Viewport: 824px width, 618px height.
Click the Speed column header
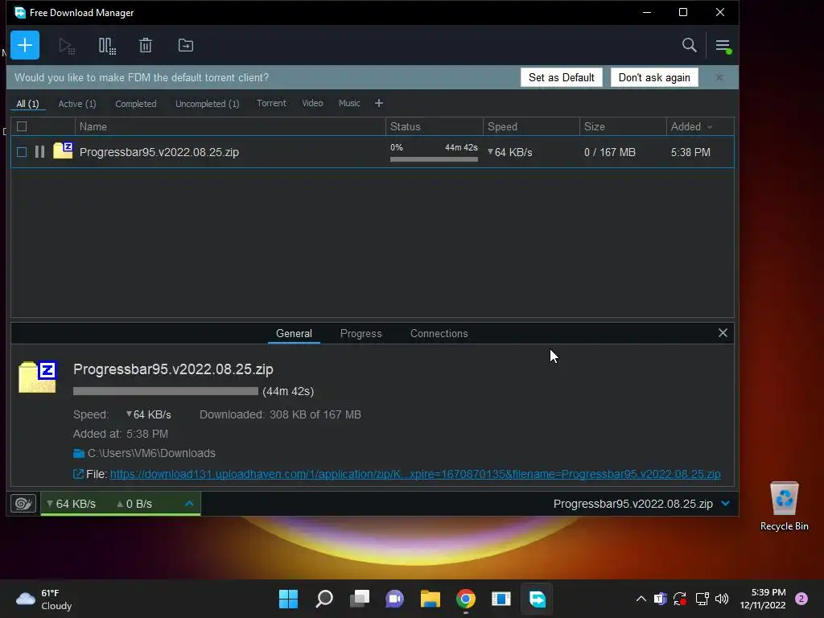(x=531, y=126)
